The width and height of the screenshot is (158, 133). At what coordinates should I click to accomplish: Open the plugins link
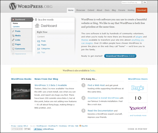click(139, 37)
